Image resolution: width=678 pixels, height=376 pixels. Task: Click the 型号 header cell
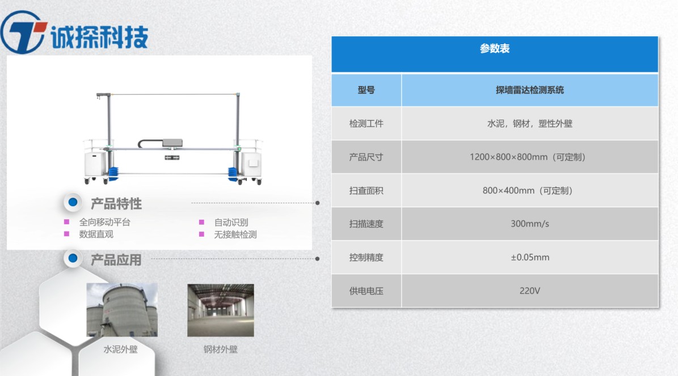[x=367, y=89]
